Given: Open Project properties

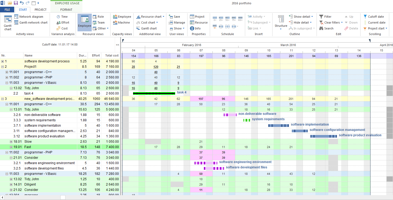Looking at the screenshot, I should point(197,17).
